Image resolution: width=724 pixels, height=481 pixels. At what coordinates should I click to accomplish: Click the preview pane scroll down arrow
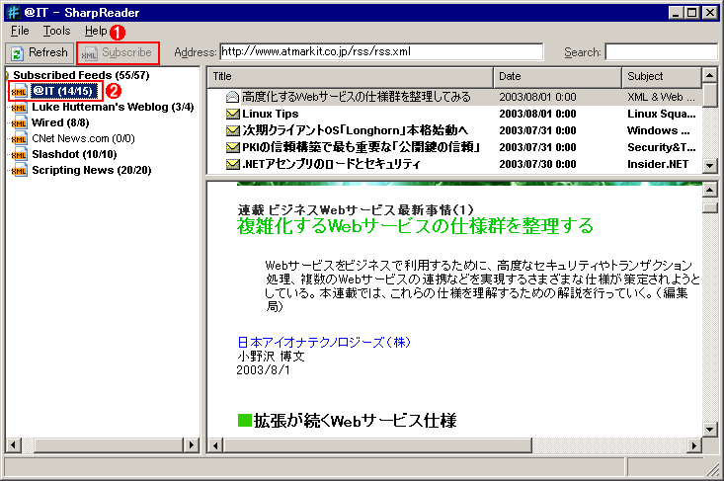click(x=710, y=430)
